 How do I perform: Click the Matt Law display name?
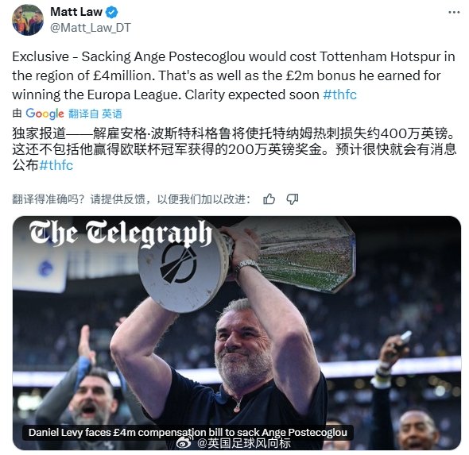pos(76,12)
